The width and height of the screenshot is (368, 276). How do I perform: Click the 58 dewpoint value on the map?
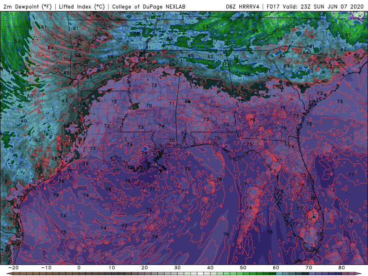(137, 34)
